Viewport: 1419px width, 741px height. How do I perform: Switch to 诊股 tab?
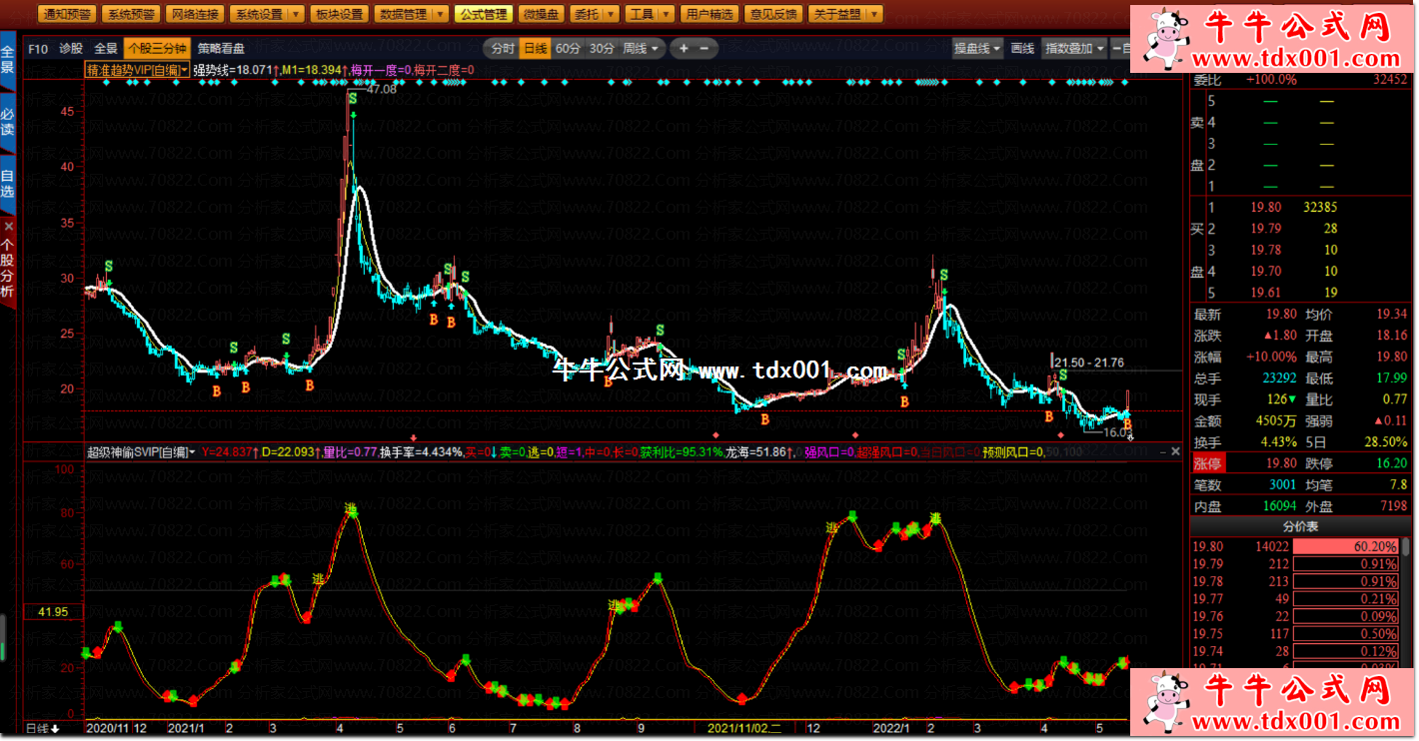click(x=71, y=47)
